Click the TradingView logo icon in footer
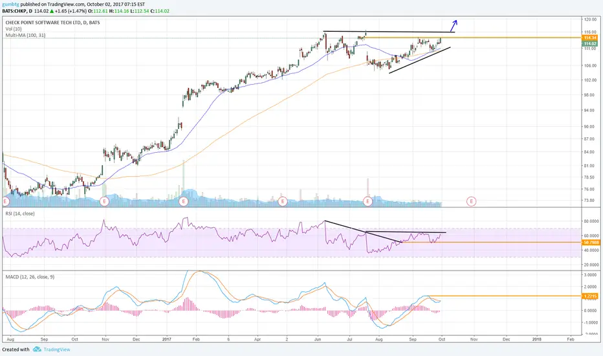 [x=37, y=349]
